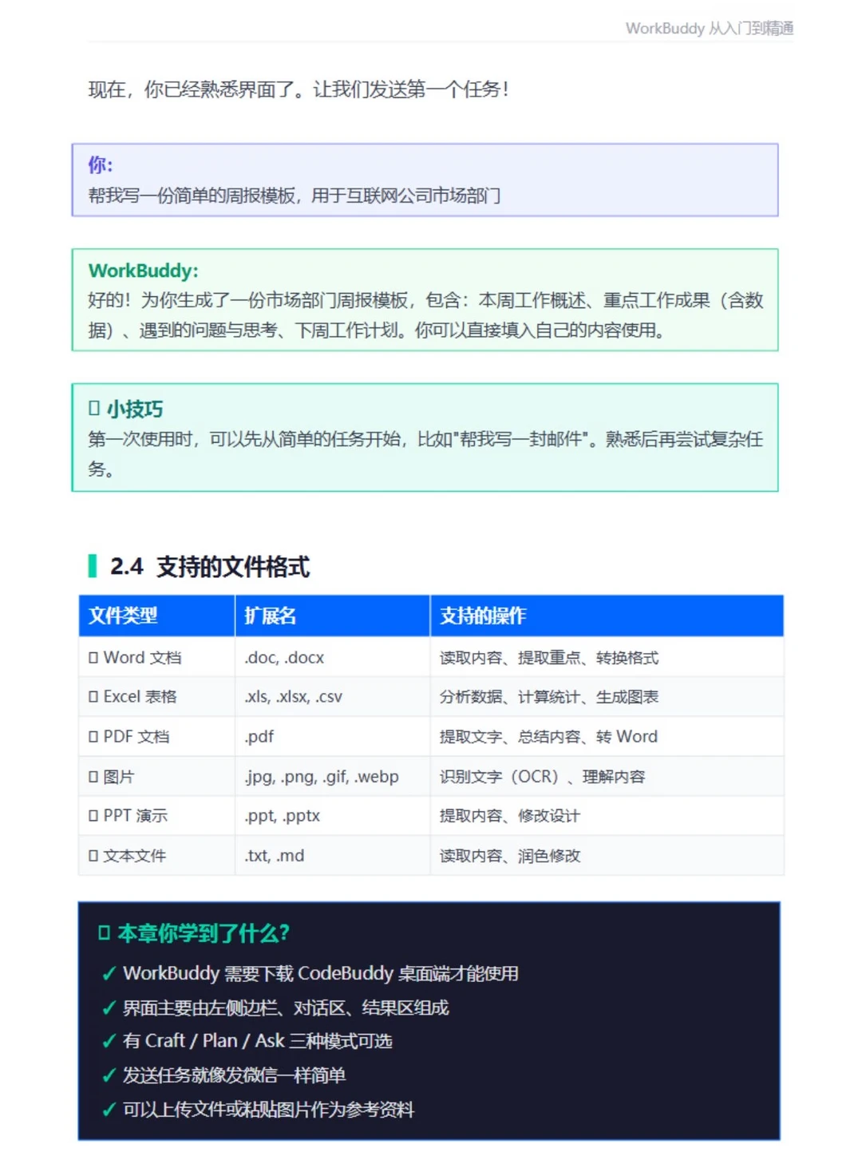
Task: Click the "小技巧" tip heading
Action: point(134,410)
